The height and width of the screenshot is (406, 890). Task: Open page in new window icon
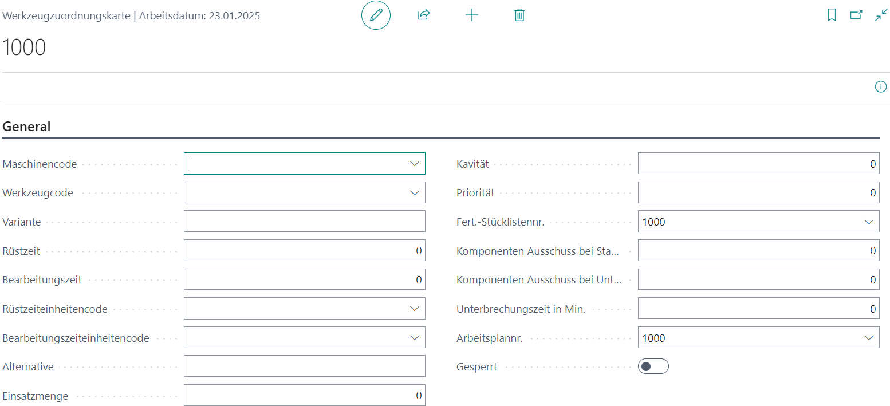[x=856, y=15]
